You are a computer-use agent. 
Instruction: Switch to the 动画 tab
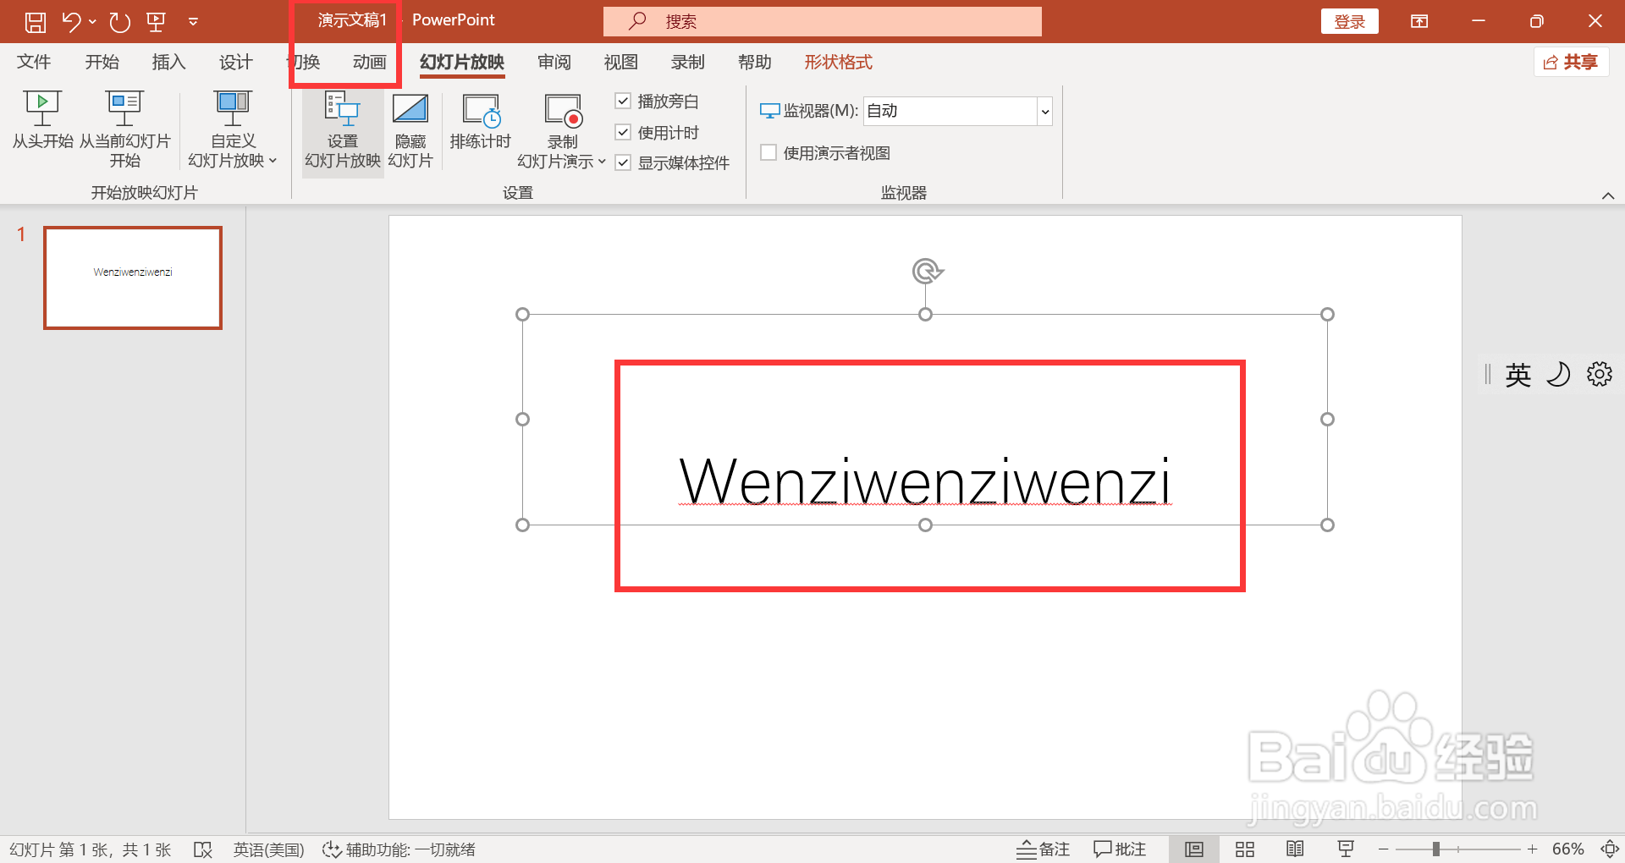[x=370, y=62]
